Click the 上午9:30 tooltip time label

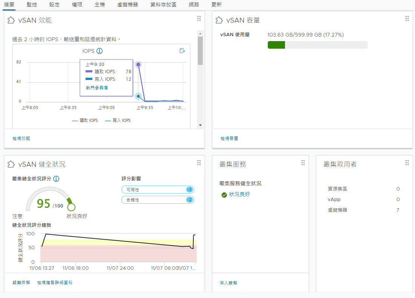tap(95, 65)
